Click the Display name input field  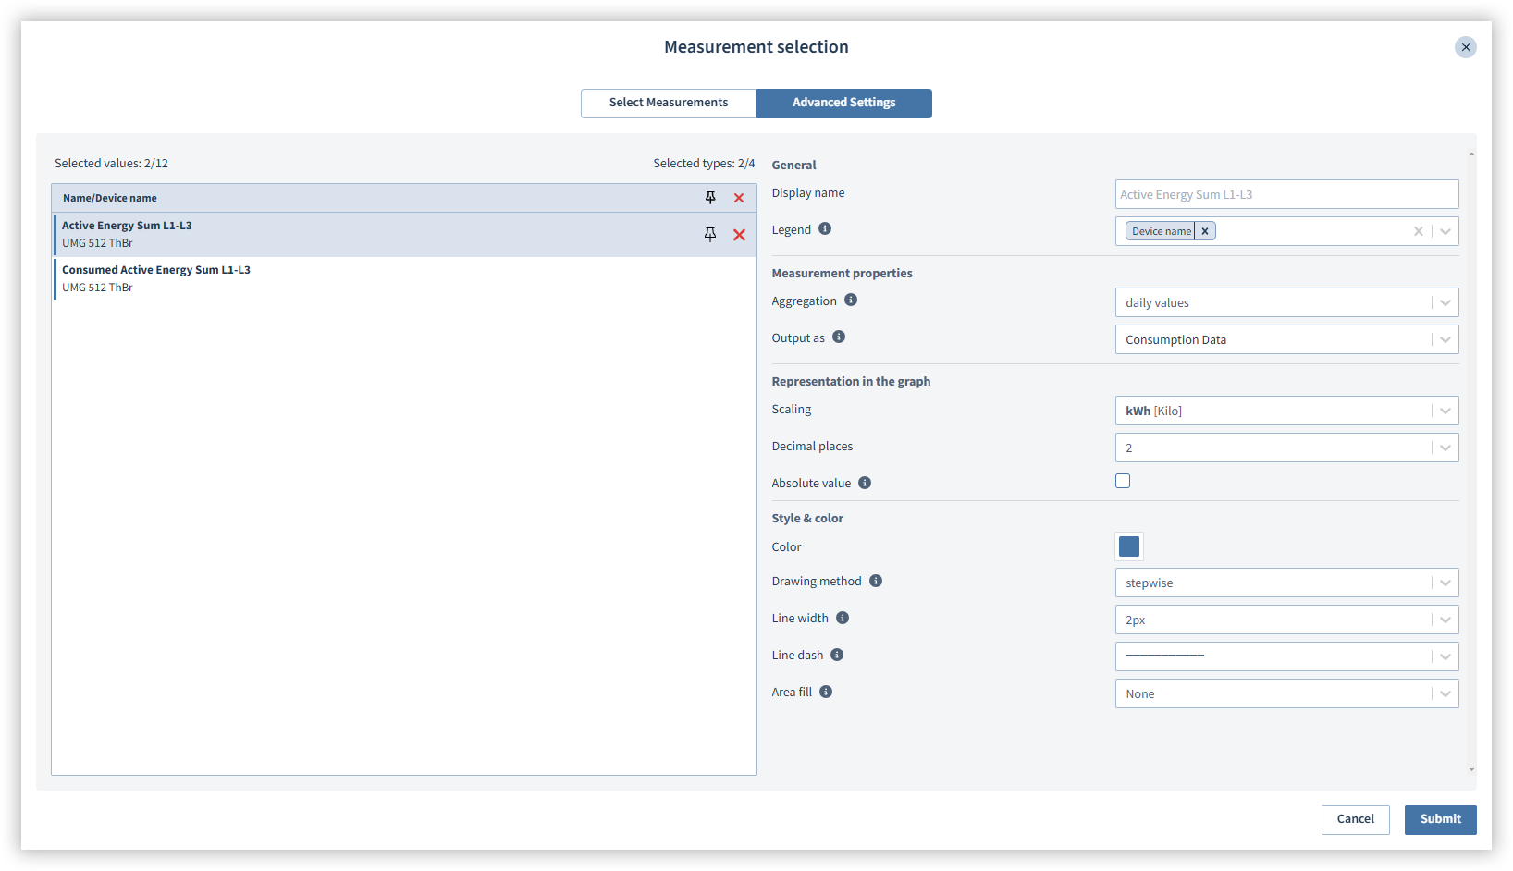(x=1286, y=193)
